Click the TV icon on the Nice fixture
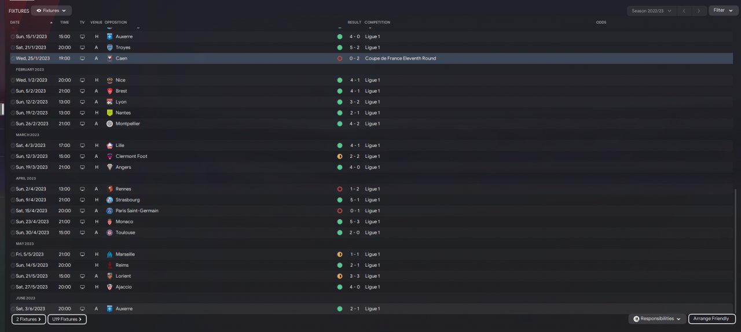The image size is (741, 332). click(x=82, y=80)
